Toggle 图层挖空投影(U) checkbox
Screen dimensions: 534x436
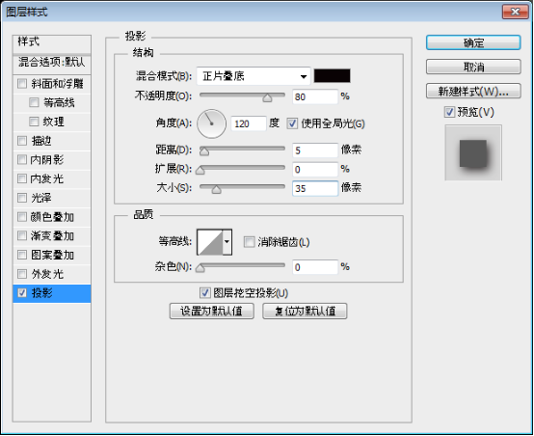(x=204, y=293)
